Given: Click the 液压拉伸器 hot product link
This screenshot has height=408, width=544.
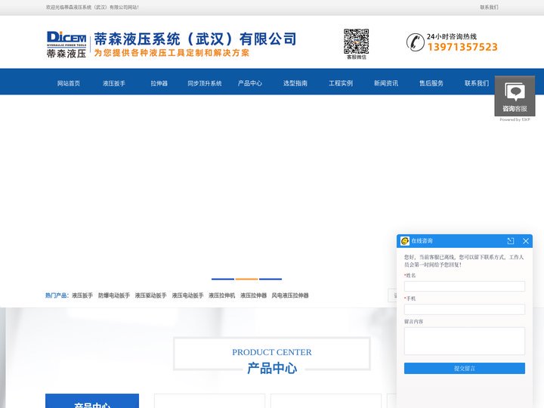Looking at the screenshot, I should point(253,295).
